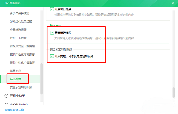This screenshot has width=178, height=114.
Task: Close the 360设置中心 window
Action: [x=173, y=3]
